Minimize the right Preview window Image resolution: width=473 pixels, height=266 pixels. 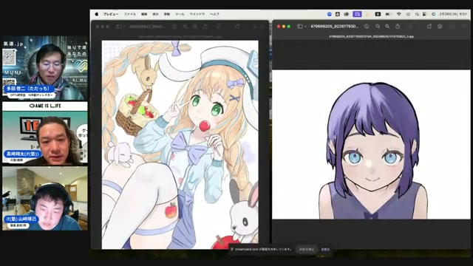[284, 27]
